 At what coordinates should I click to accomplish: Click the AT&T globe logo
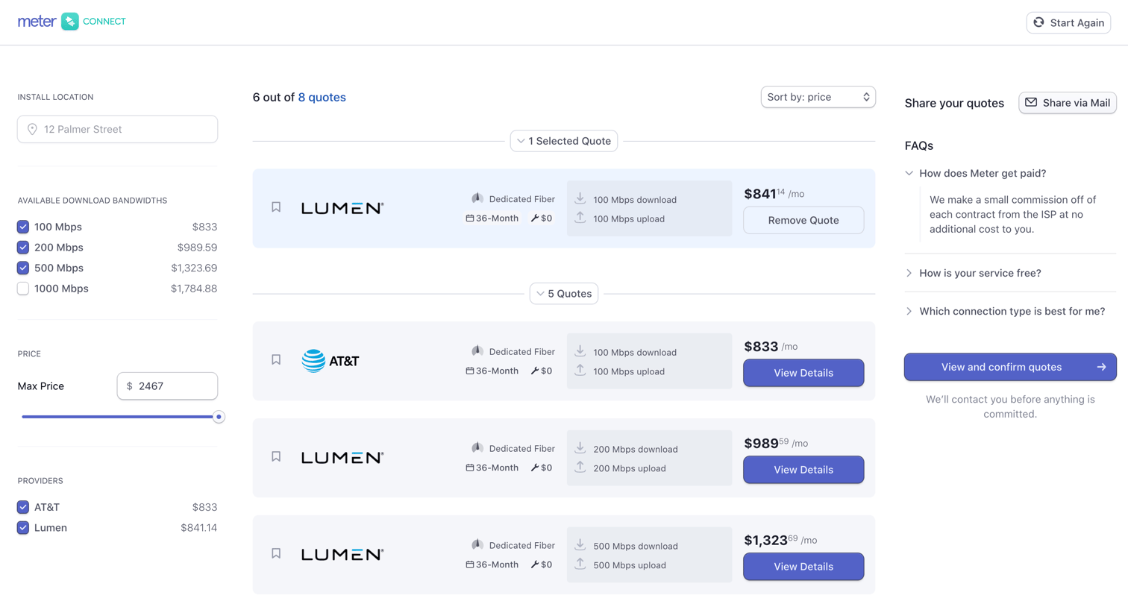(x=313, y=361)
